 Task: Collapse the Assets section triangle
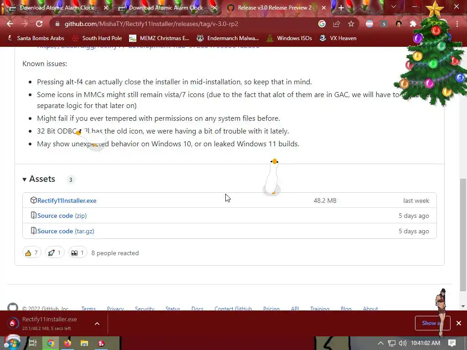[25, 179]
